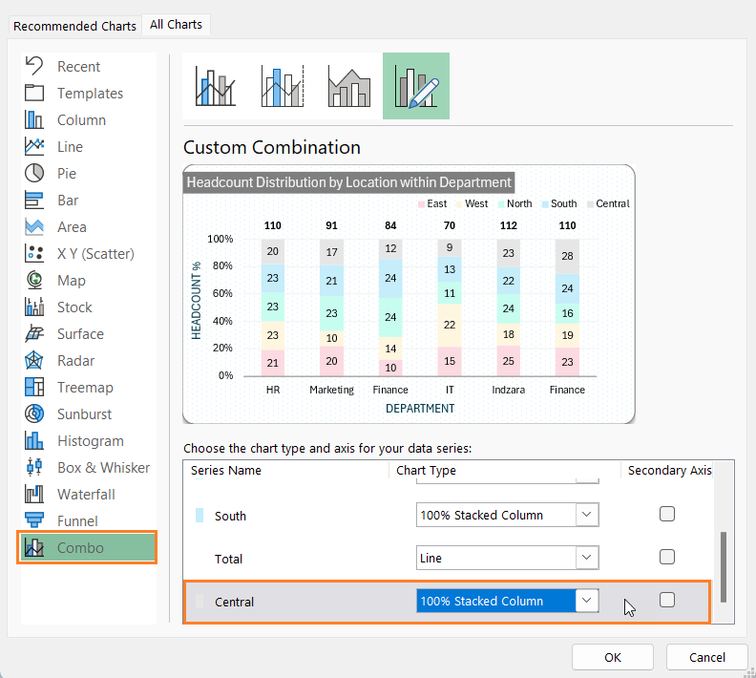Click the DEPARTMENT axis title in preview
This screenshot has height=678, width=756.
(x=420, y=409)
